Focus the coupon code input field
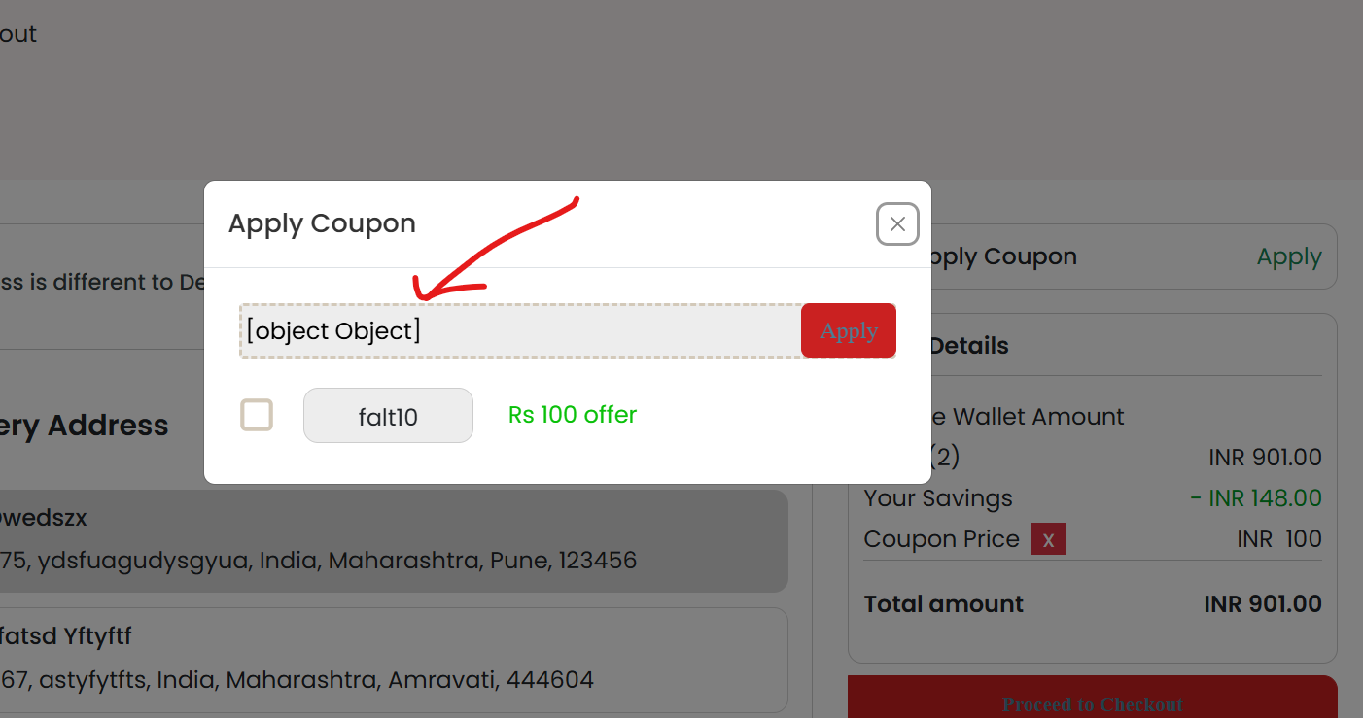The width and height of the screenshot is (1363, 718). [520, 330]
